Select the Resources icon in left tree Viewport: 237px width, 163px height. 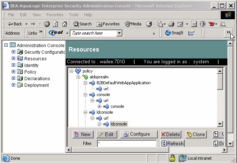click(20, 59)
